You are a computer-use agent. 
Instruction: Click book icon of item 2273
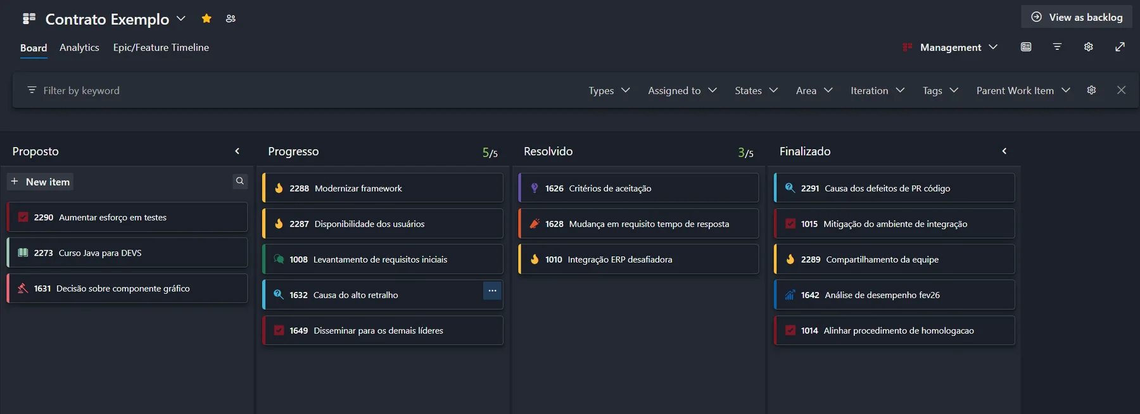pyautogui.click(x=23, y=253)
